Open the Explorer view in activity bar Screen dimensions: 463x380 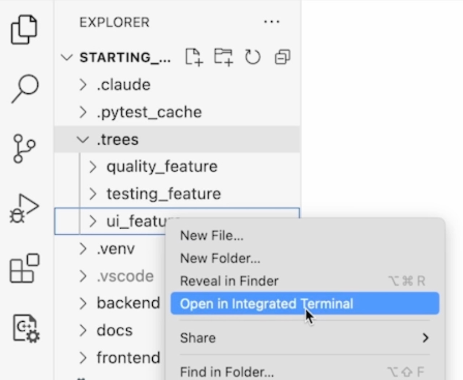point(24,29)
